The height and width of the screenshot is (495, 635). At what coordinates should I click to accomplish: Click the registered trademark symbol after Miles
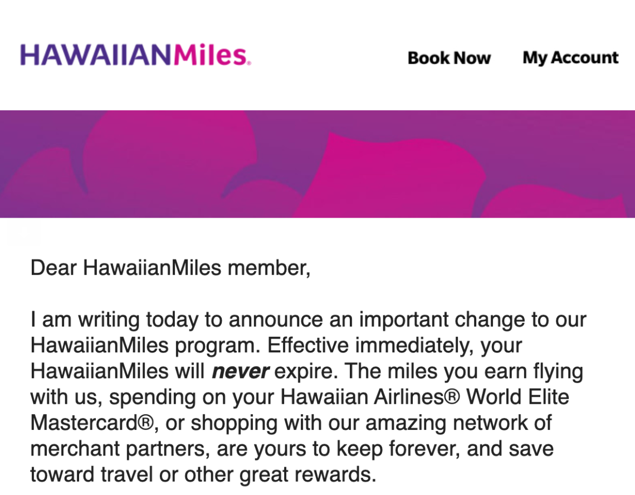tap(249, 63)
